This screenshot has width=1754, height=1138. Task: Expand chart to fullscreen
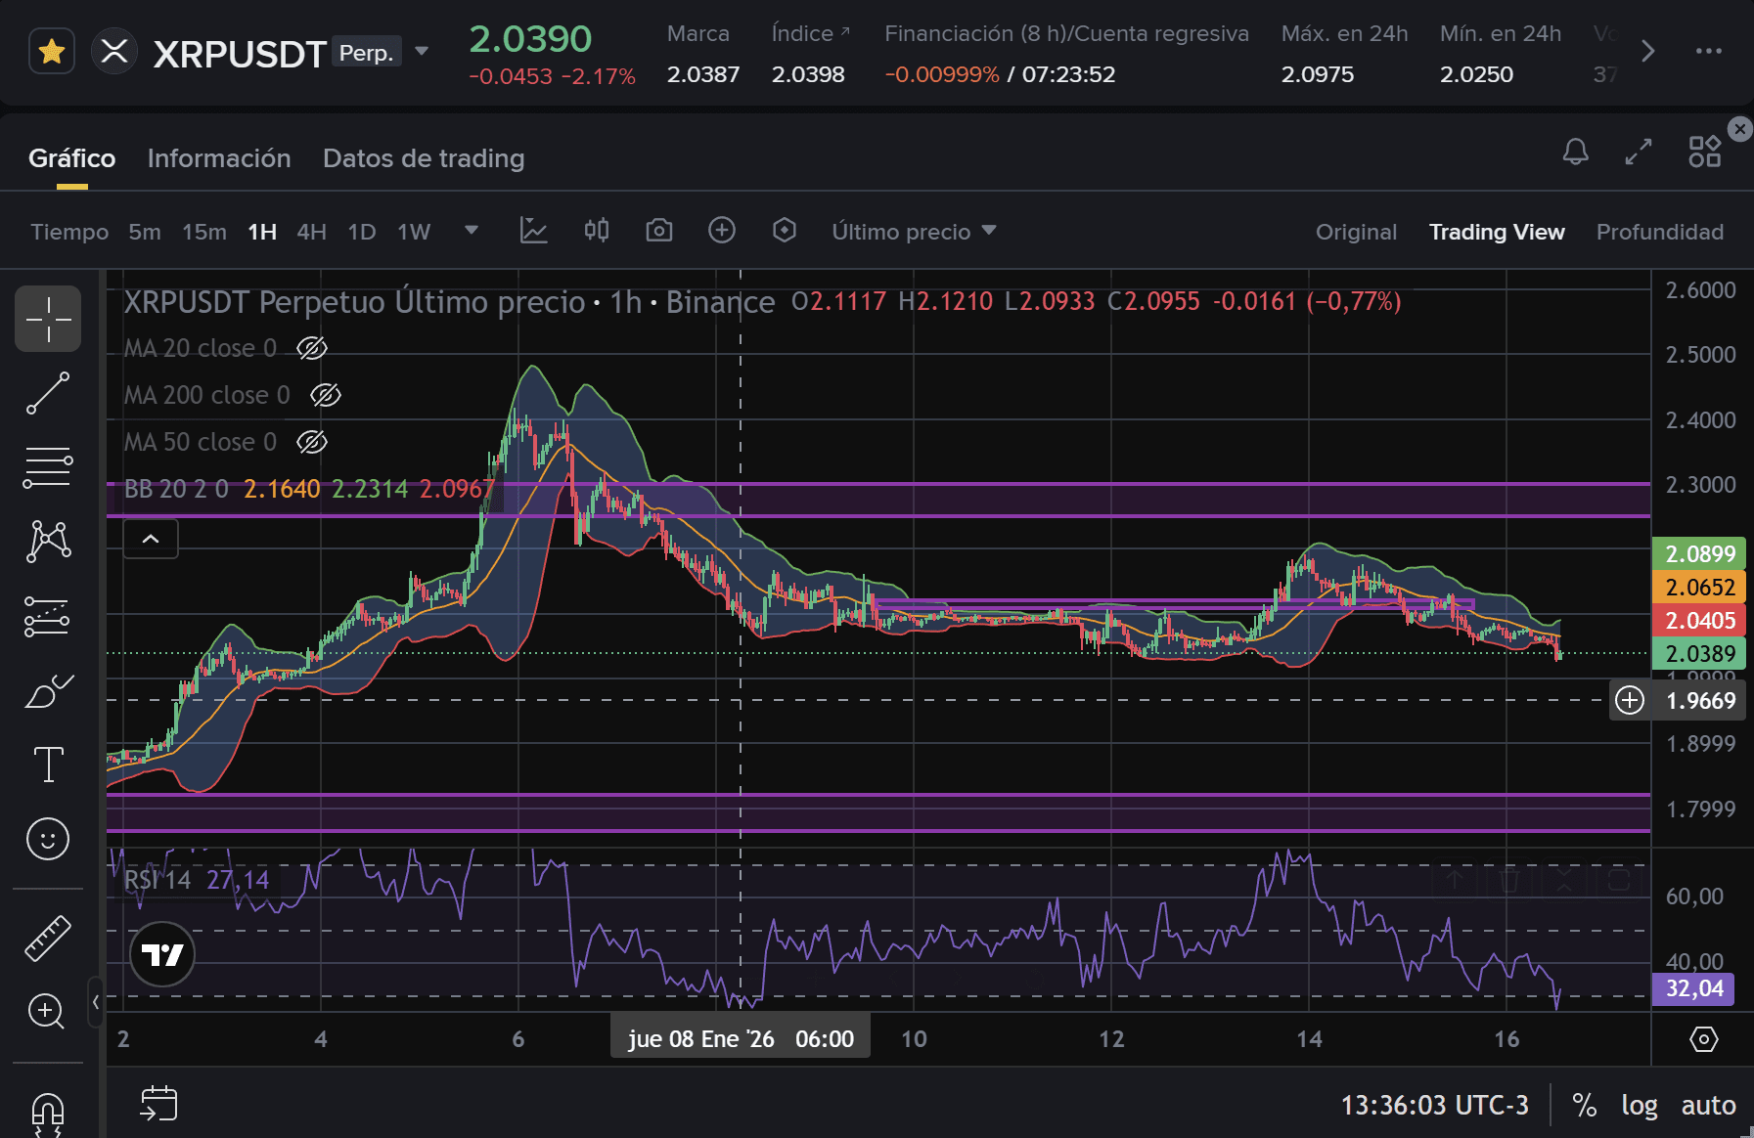point(1639,152)
